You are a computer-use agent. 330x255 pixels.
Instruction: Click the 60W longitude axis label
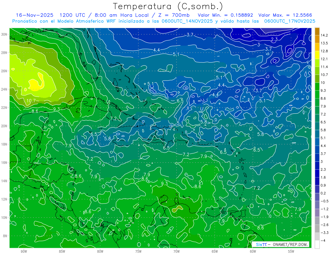(x=253, y=251)
